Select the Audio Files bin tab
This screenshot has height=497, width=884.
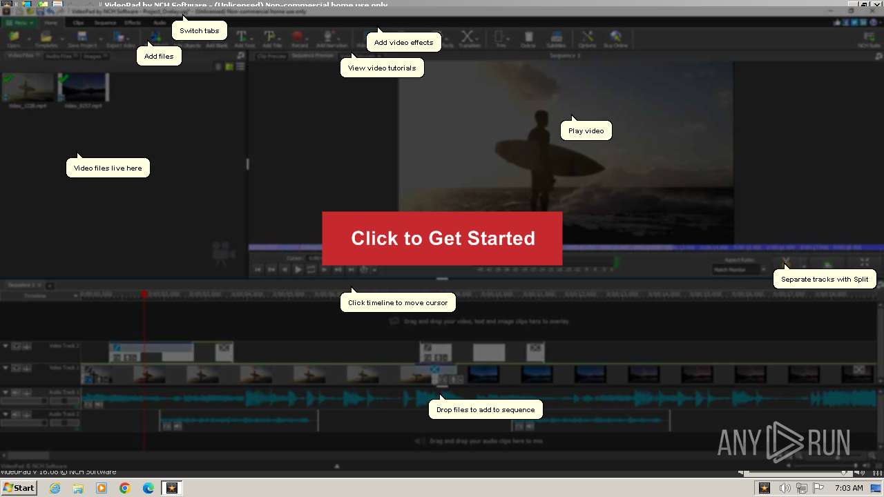coord(61,56)
